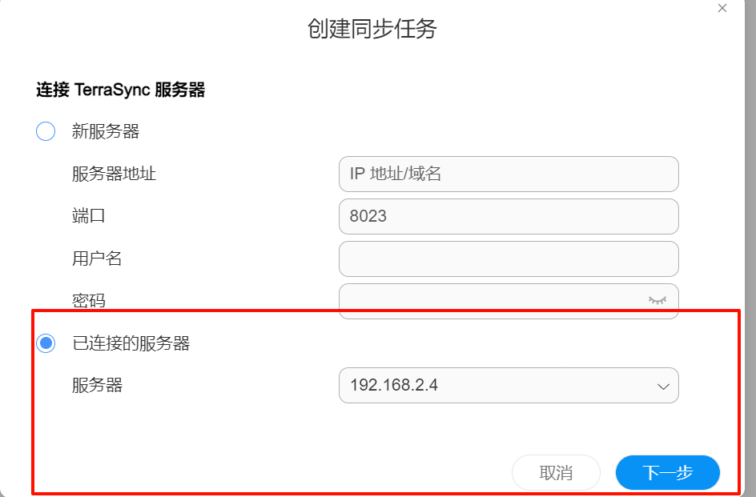Select the 已连接的服务器 radio button
Image resolution: width=756 pixels, height=497 pixels.
click(x=46, y=343)
